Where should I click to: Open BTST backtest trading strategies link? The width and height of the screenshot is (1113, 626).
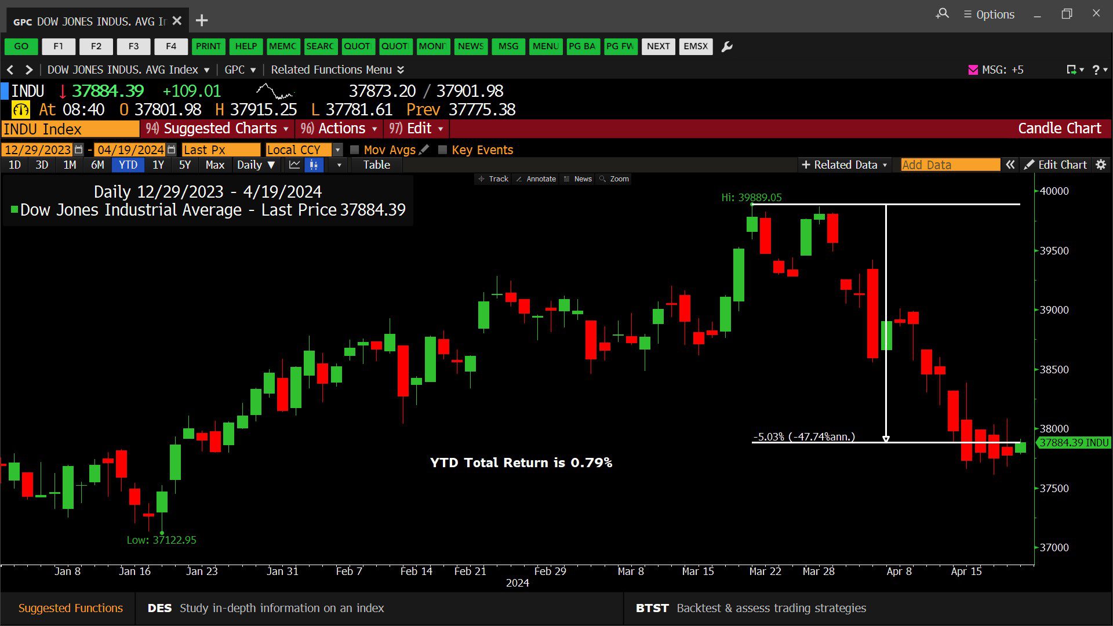click(751, 608)
